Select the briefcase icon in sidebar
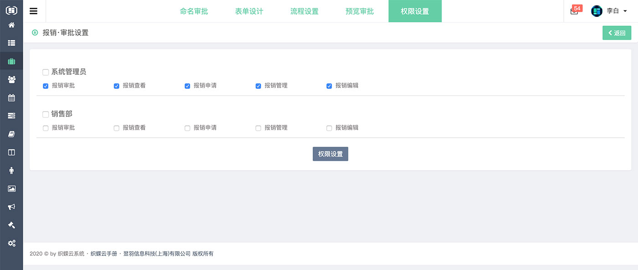The height and width of the screenshot is (270, 638). [x=11, y=61]
